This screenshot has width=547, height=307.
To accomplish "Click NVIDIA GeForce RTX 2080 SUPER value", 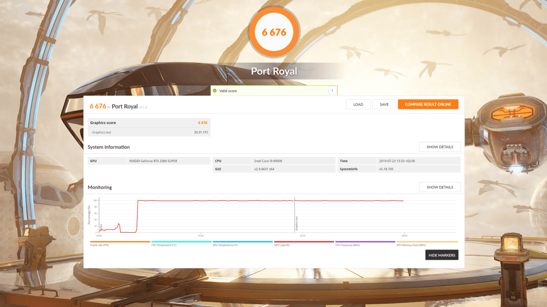I will coord(153,161).
